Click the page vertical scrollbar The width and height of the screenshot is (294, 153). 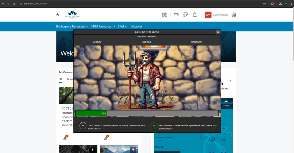(293, 35)
